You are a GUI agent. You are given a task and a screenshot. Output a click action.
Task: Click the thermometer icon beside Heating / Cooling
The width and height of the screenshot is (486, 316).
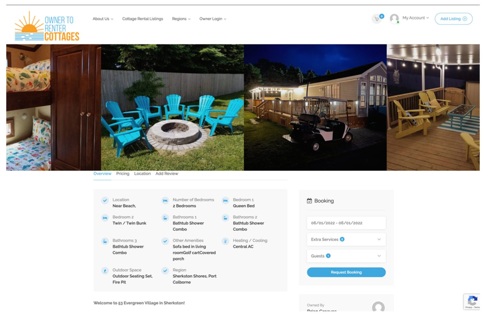pos(225,241)
